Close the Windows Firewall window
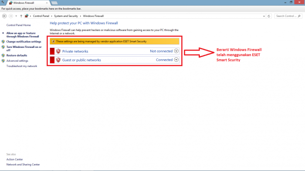Screen dimensions: 305x171 tap(299, 2)
